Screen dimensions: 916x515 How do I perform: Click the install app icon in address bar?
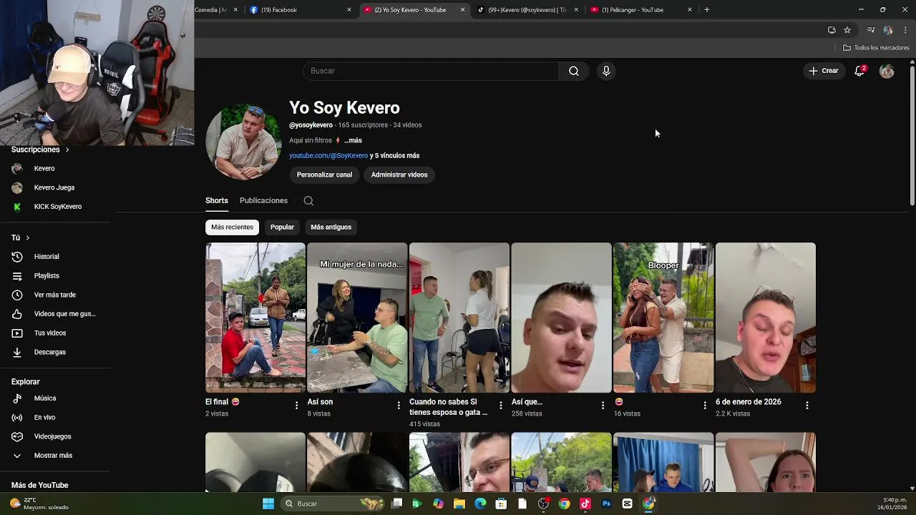[832, 30]
